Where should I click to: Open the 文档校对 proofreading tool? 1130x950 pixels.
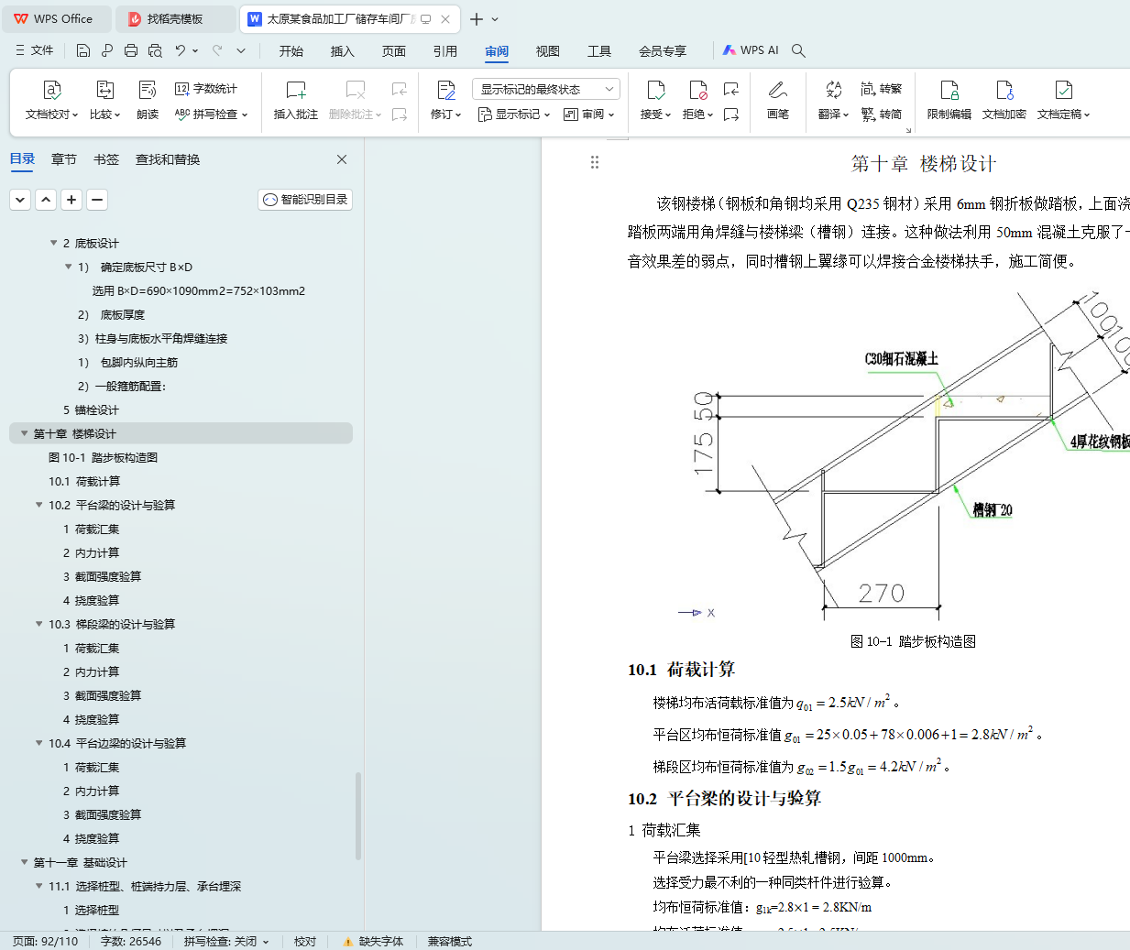(51, 101)
